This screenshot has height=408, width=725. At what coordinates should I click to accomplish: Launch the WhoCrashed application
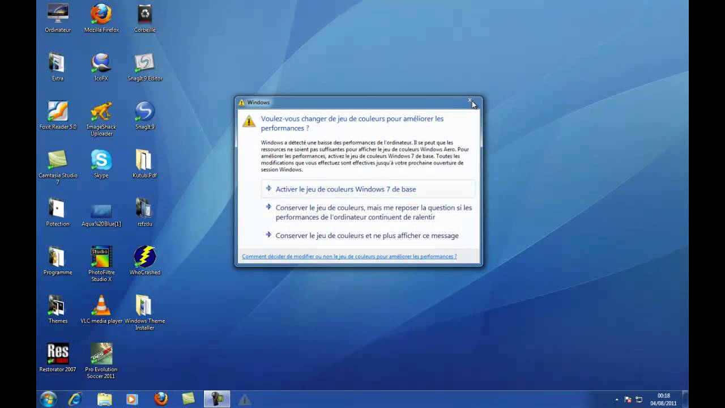pyautogui.click(x=145, y=261)
